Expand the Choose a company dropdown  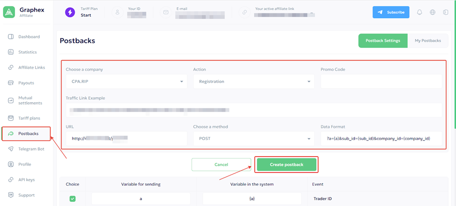tap(126, 81)
